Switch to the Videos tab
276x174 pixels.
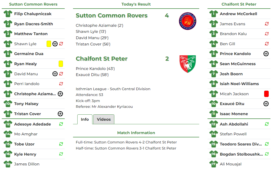(104, 119)
